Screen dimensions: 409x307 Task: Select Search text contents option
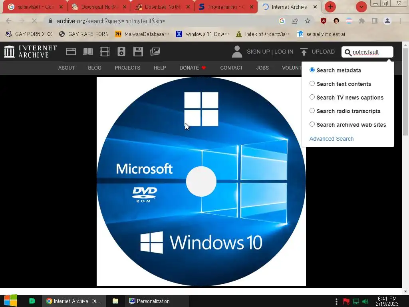pyautogui.click(x=312, y=84)
